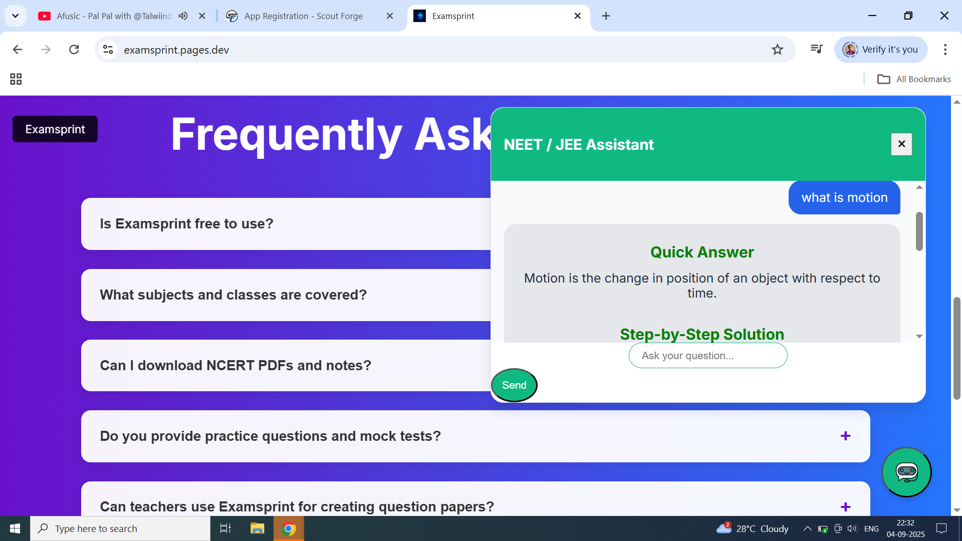Open the 'Is Examsprint free to use?' question
This screenshot has width=962, height=541.
286,224
